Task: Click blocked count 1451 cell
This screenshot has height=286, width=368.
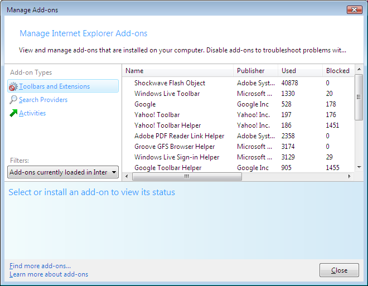Action: pos(332,125)
